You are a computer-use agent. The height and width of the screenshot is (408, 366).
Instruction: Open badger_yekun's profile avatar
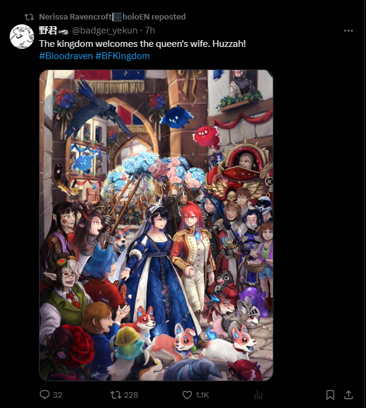[22, 37]
